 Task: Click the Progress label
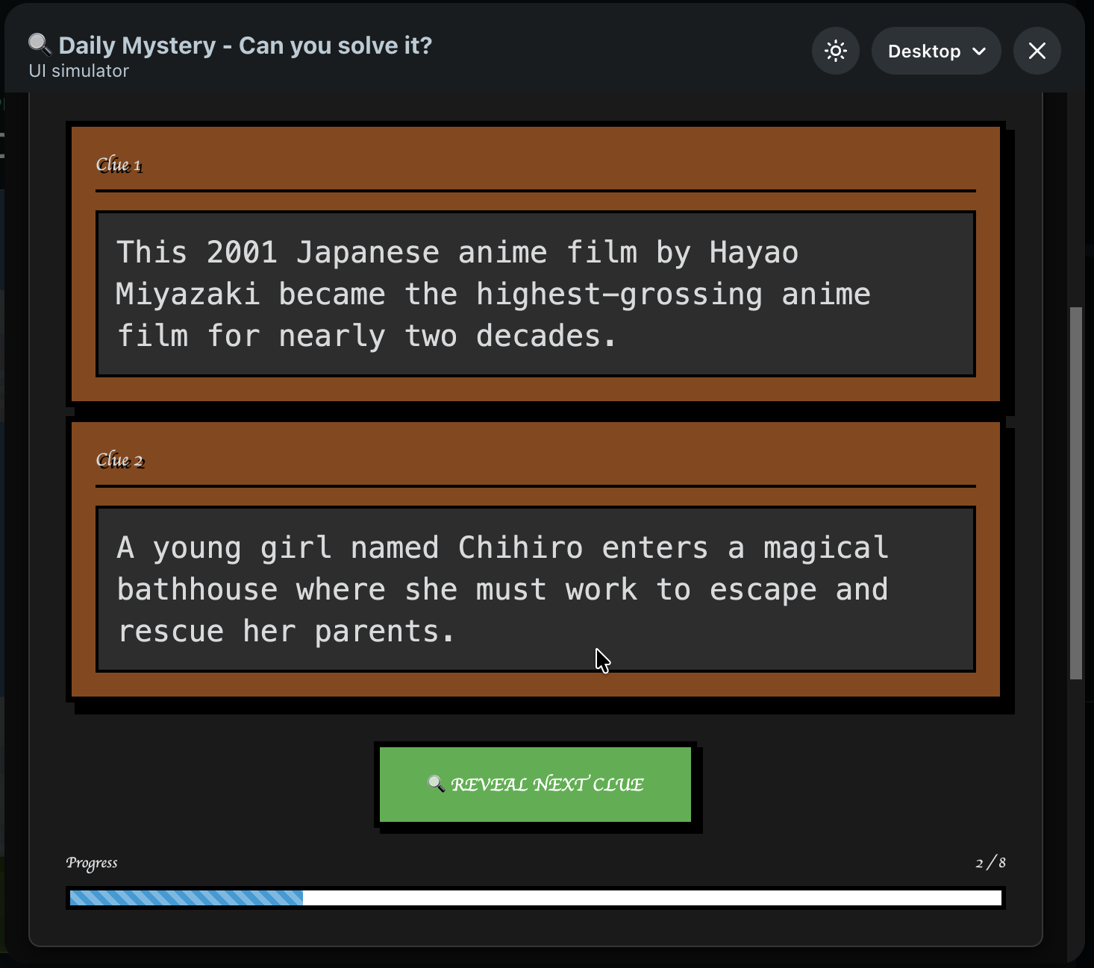(92, 863)
